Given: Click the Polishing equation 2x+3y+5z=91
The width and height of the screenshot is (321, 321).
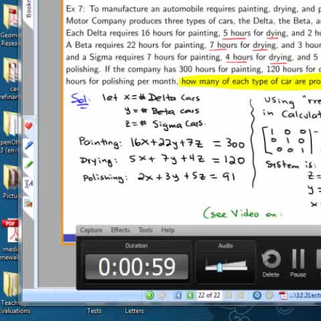Looking at the screenshot, I should click(186, 177).
